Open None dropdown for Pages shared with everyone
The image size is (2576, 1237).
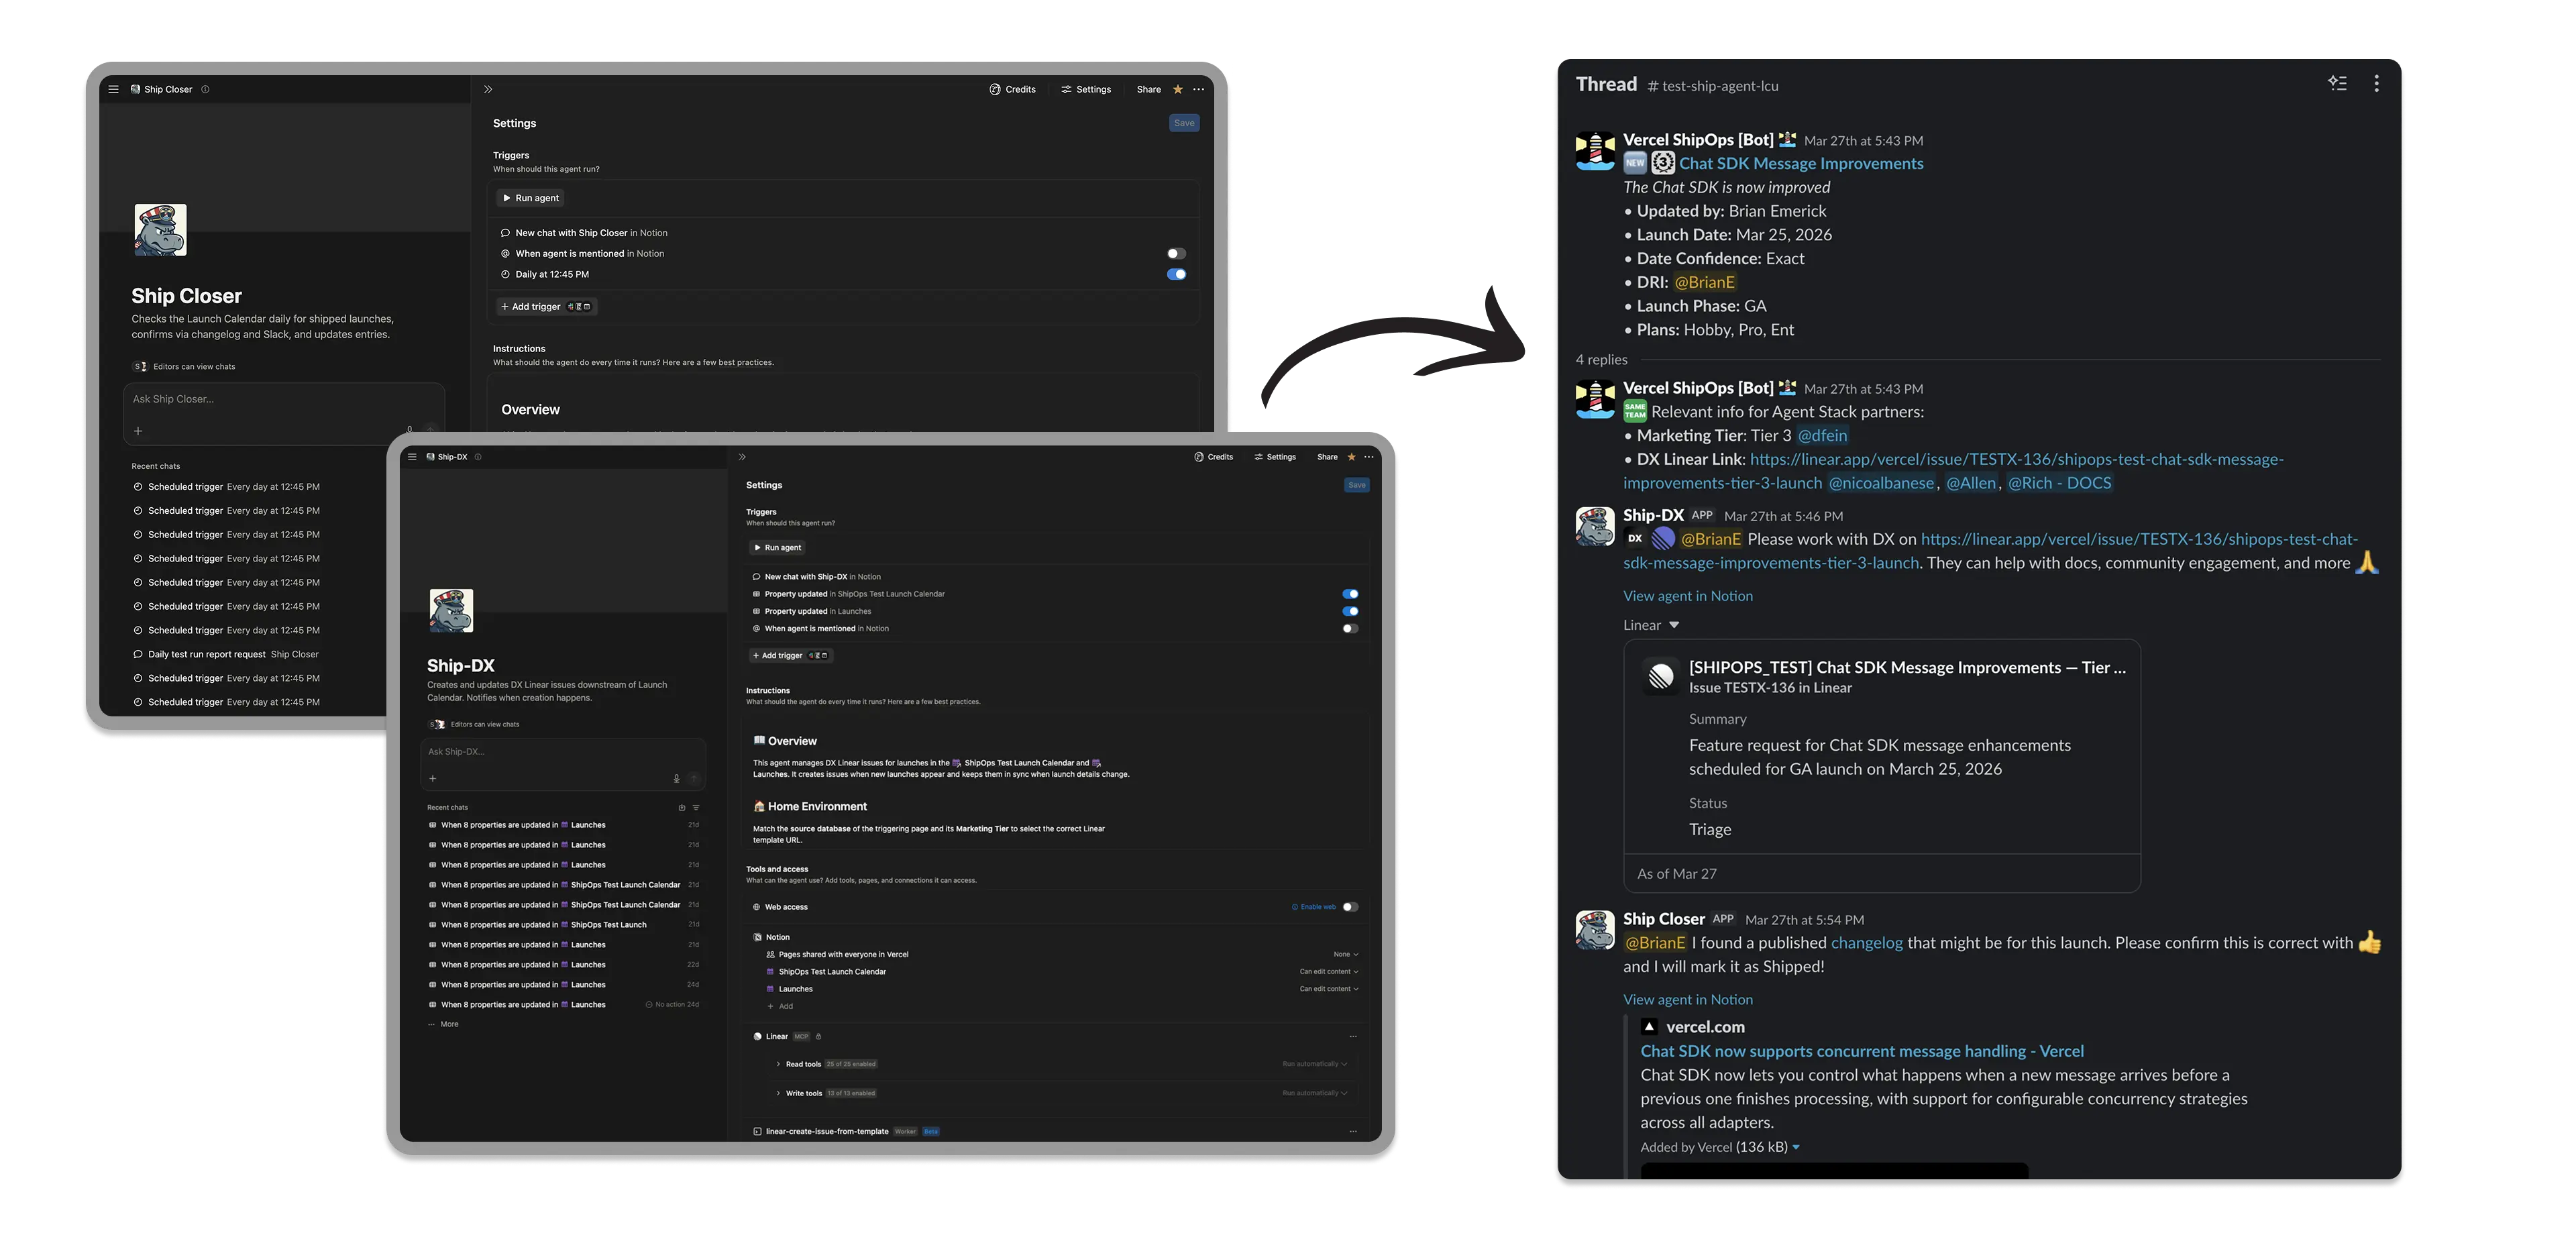click(x=1345, y=954)
